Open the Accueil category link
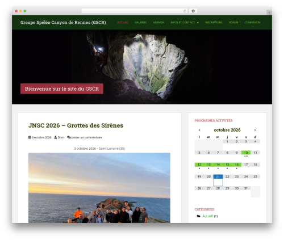The height and width of the screenshot is (240, 284). [208, 216]
